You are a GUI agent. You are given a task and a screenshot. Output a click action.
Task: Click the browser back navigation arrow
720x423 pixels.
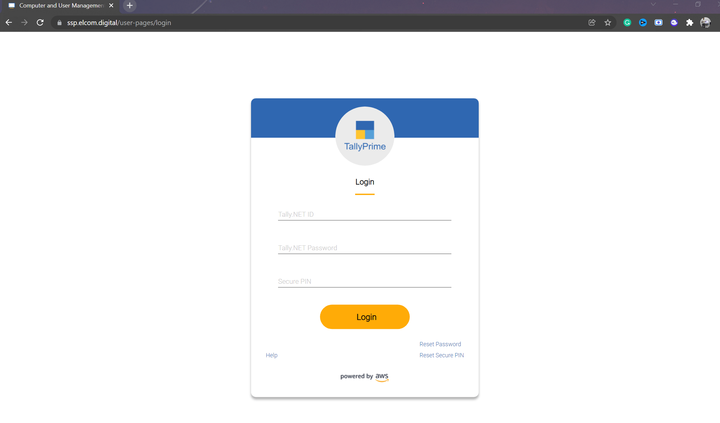click(8, 23)
